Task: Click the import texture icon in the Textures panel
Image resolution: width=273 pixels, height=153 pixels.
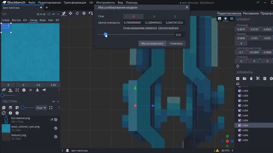Action: tap(4, 108)
